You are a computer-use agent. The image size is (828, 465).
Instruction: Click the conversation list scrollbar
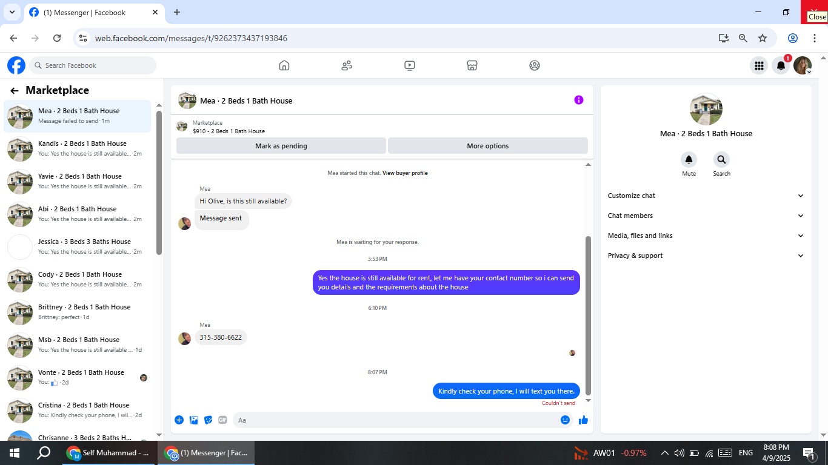(x=159, y=182)
